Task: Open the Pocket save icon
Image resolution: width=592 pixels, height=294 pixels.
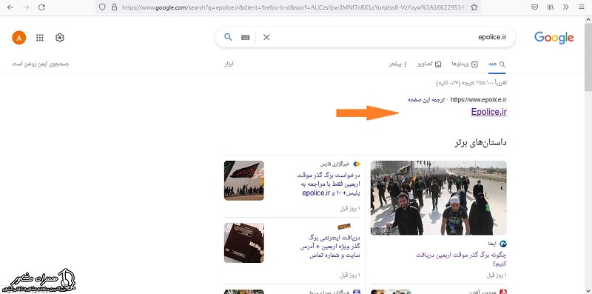Action: (534, 7)
